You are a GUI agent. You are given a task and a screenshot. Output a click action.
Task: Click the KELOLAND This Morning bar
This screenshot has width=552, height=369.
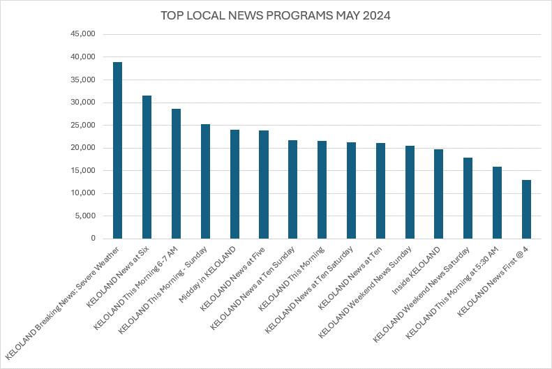pos(322,190)
